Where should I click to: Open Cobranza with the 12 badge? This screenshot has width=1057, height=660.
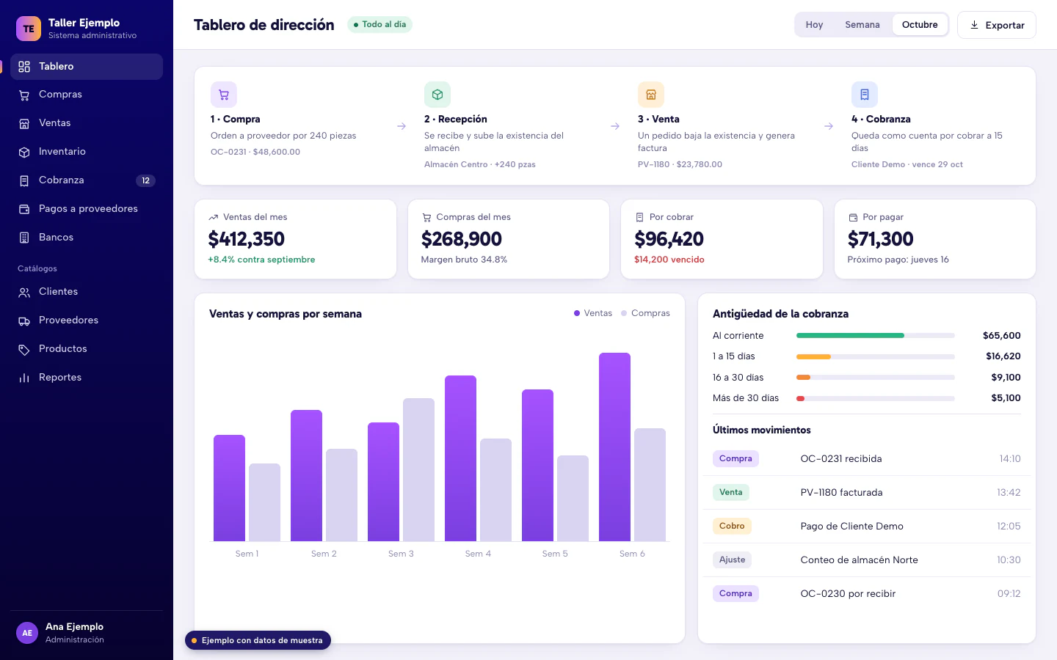pos(87,180)
